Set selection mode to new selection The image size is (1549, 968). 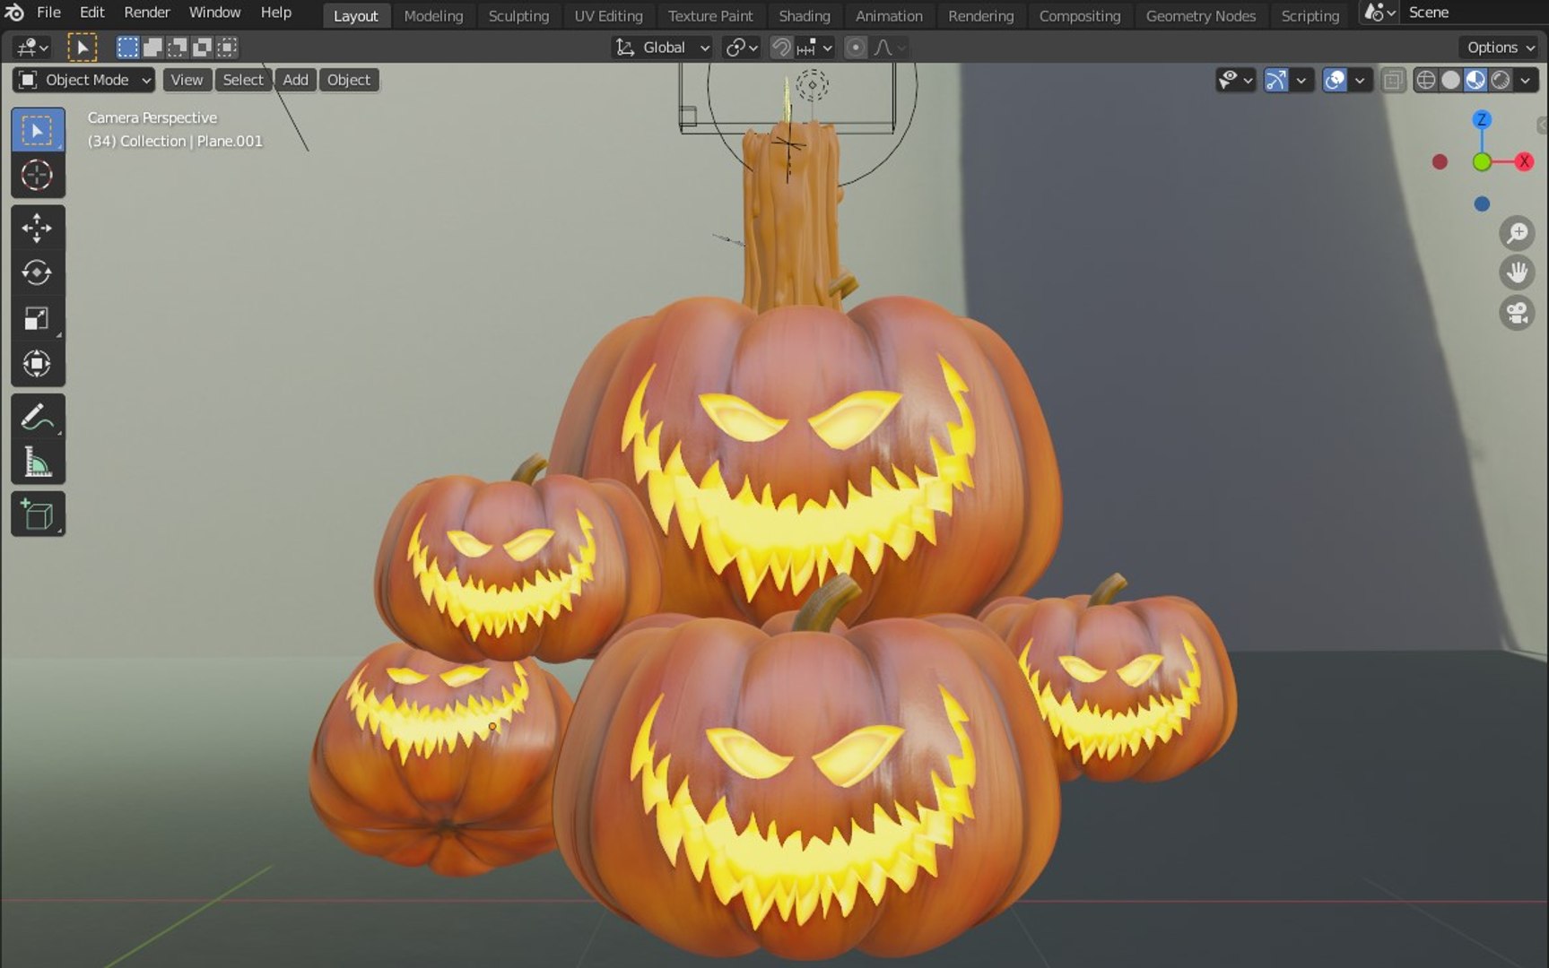(128, 48)
